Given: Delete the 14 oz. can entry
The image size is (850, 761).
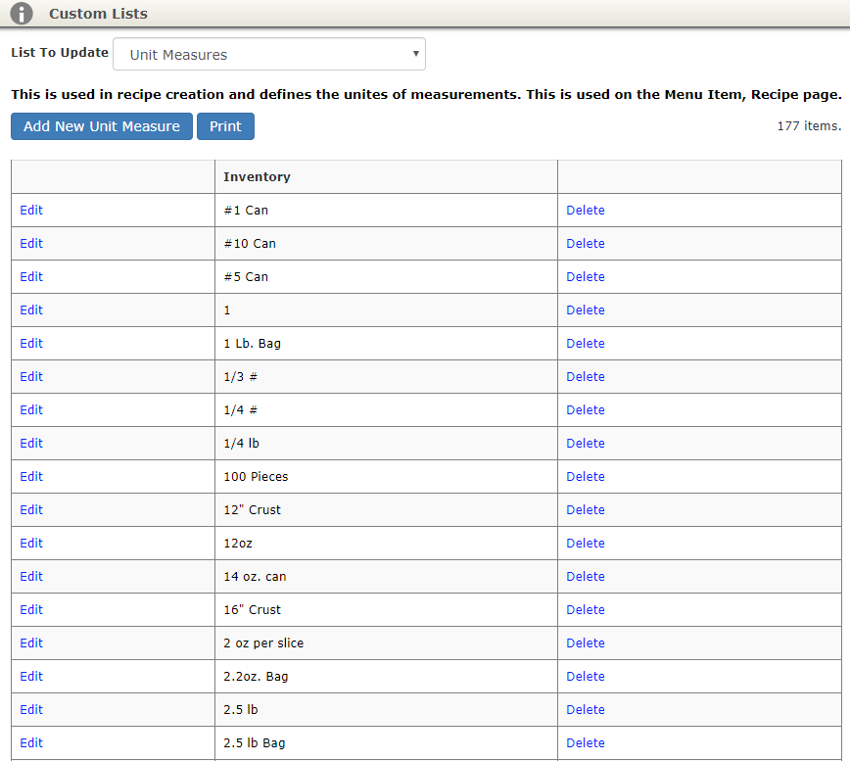Looking at the screenshot, I should [586, 577].
